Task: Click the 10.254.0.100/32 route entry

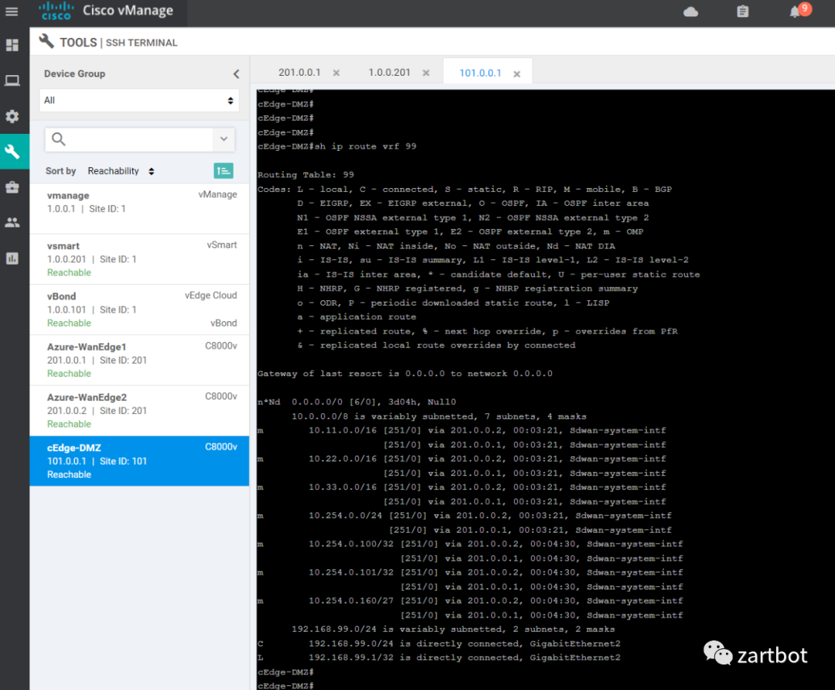Action: click(470, 544)
